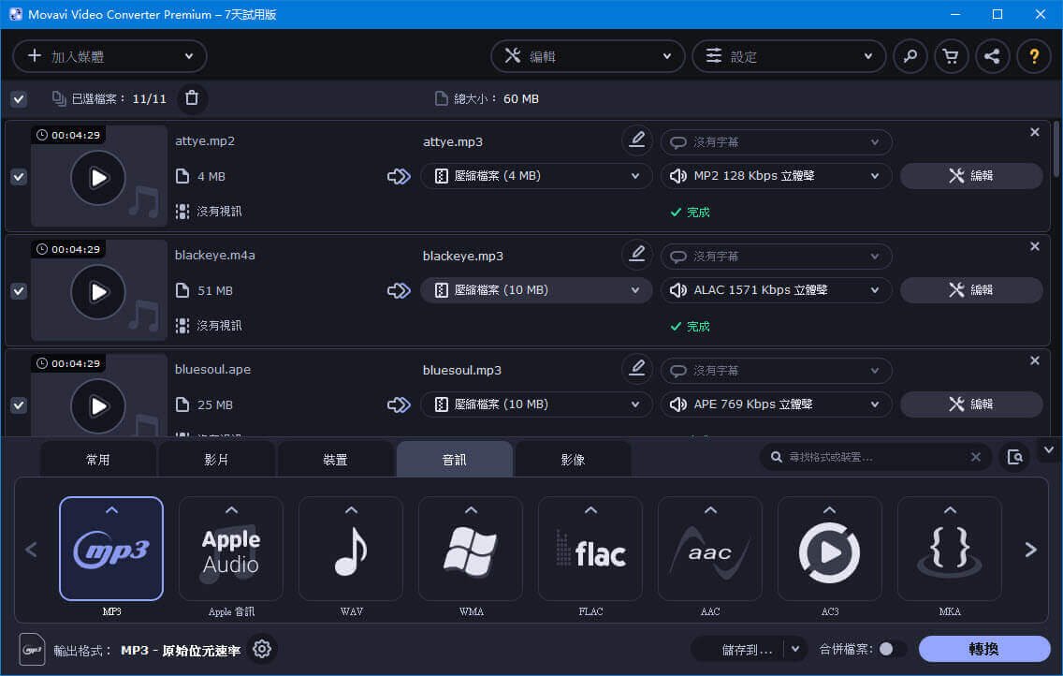The image size is (1063, 676).
Task: Switch to the 音訊 tab
Action: pos(454,460)
